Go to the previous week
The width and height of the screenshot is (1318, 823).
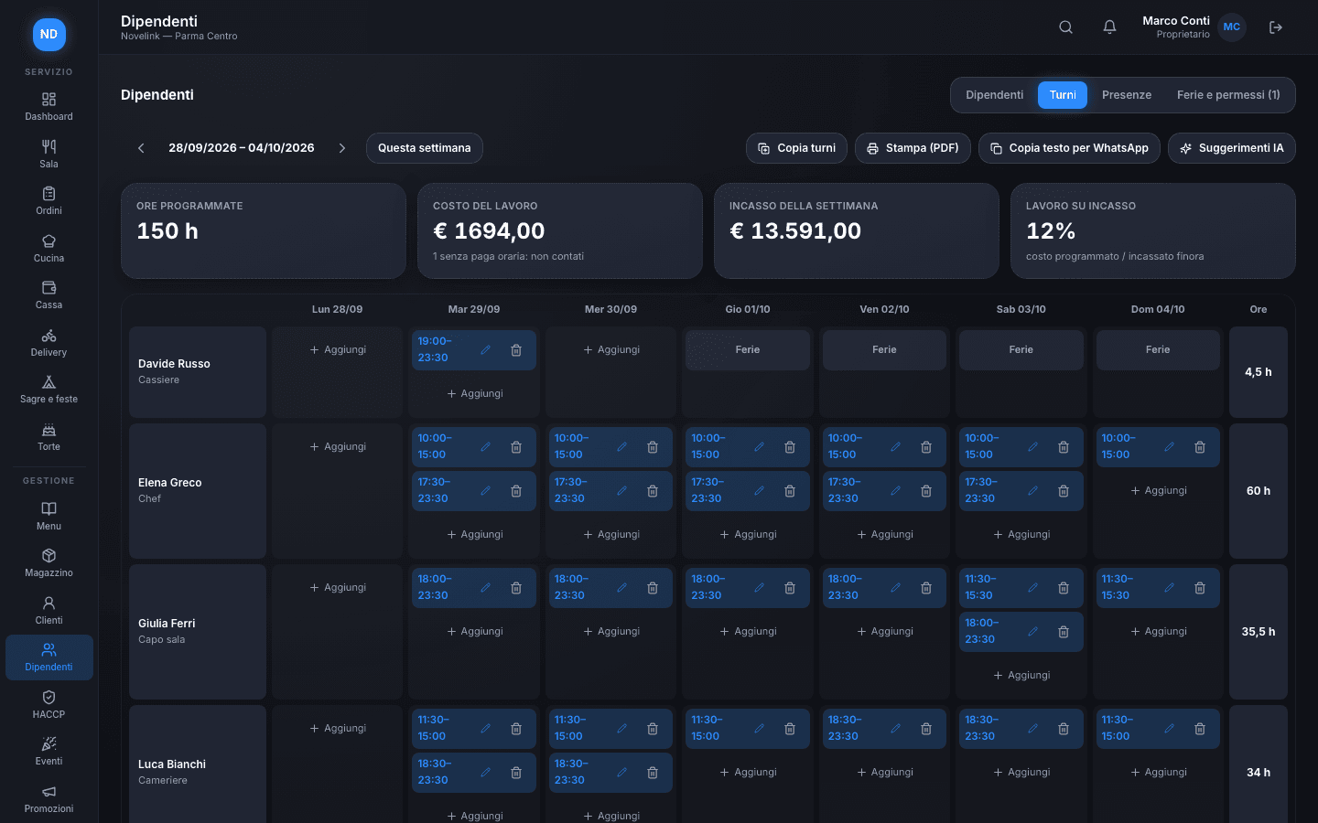(x=141, y=148)
